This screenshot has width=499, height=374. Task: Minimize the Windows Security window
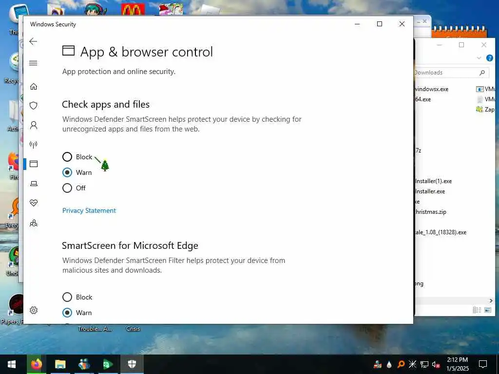point(357,24)
